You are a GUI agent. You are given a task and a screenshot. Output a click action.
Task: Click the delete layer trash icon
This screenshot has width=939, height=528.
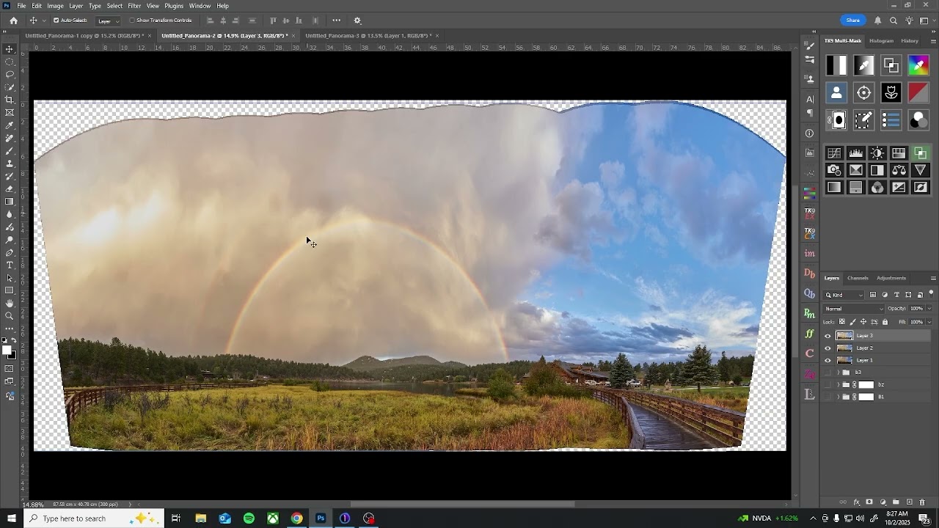click(922, 502)
